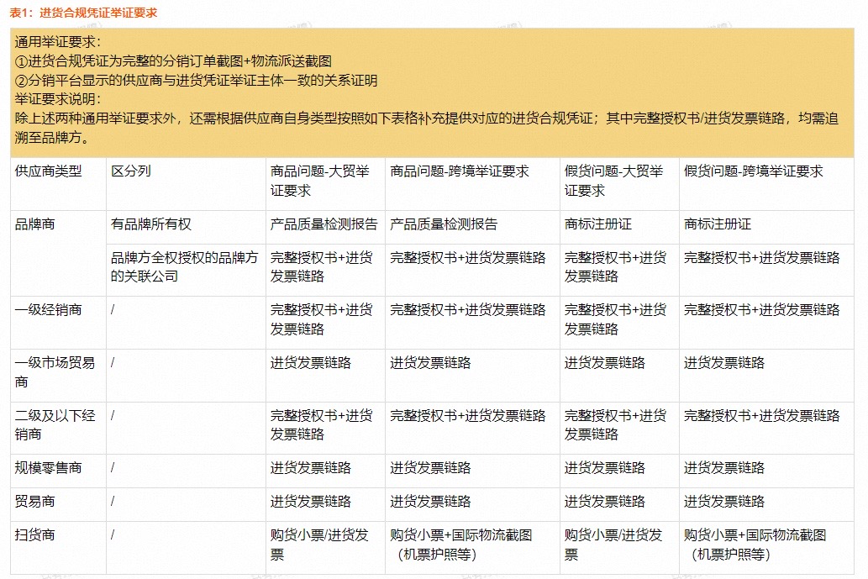Click the slash in 规模零售商 row's 区分列

113,468
